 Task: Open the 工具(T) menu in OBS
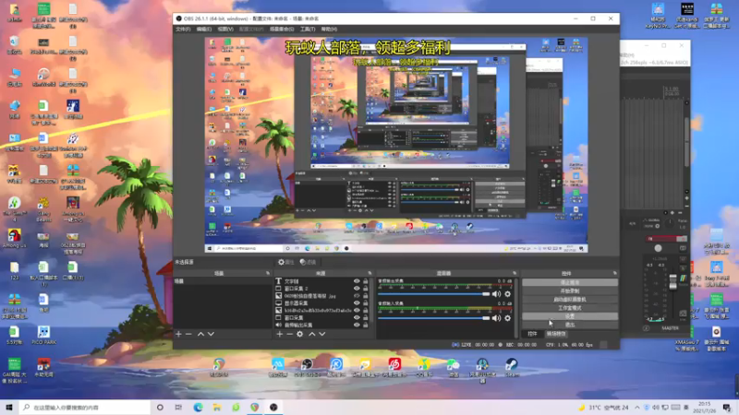(308, 30)
